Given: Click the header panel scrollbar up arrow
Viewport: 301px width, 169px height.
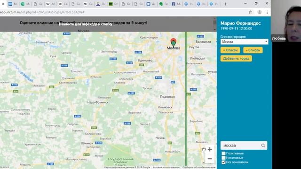Looking at the screenshot, I should [x=215, y=19].
